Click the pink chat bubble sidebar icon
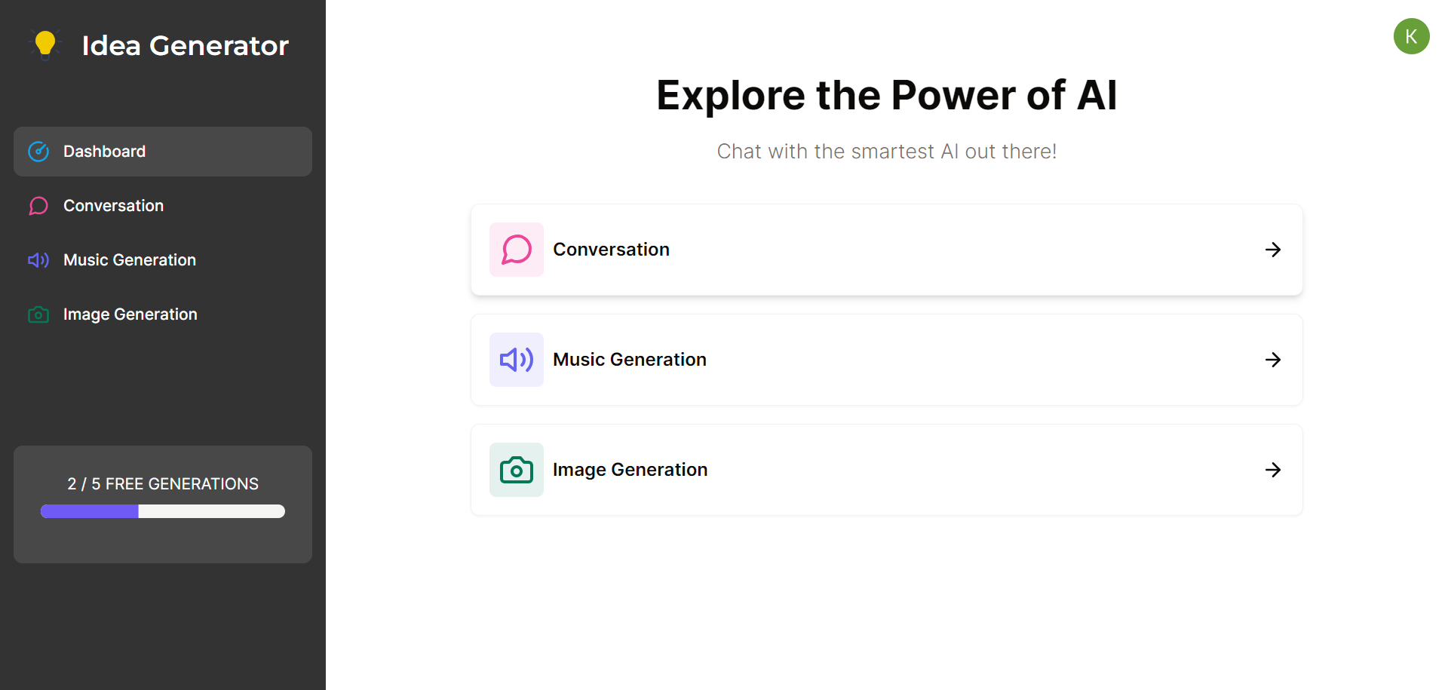This screenshot has height=690, width=1448. click(x=38, y=206)
